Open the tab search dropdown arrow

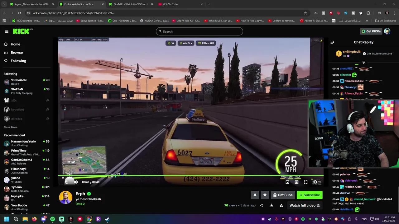[4, 4]
